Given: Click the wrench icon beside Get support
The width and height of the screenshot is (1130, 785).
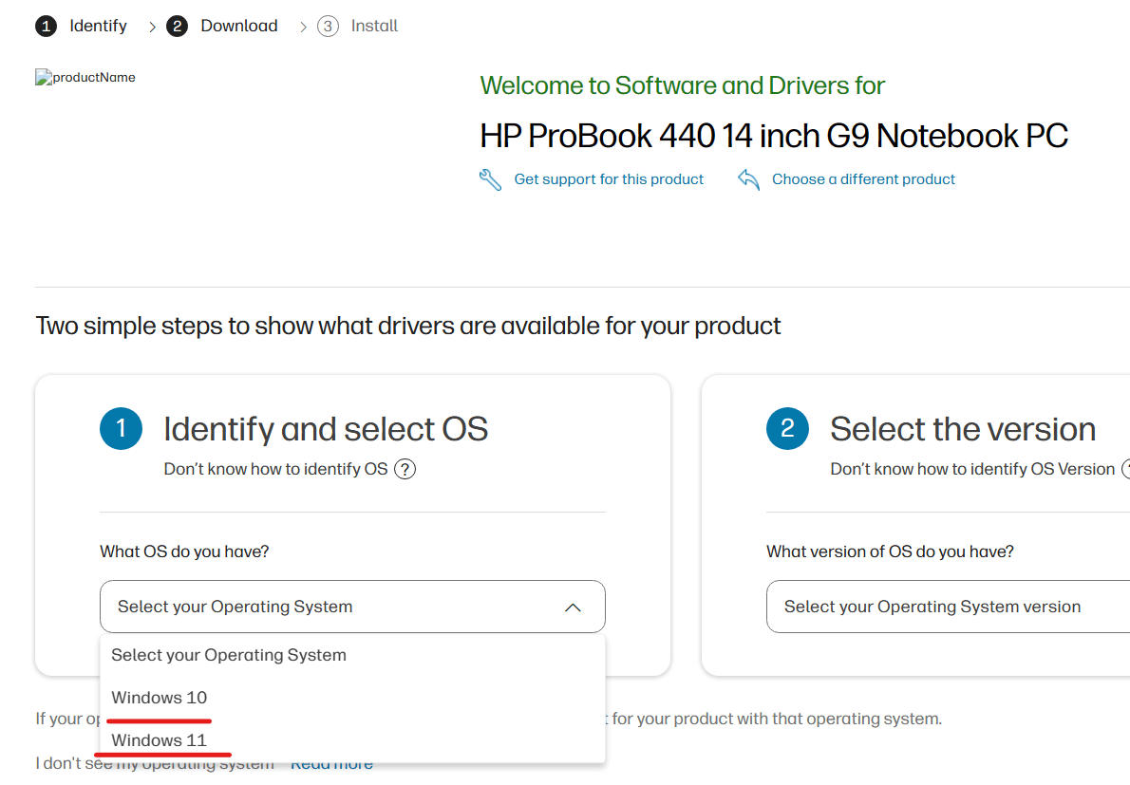Looking at the screenshot, I should pos(490,179).
